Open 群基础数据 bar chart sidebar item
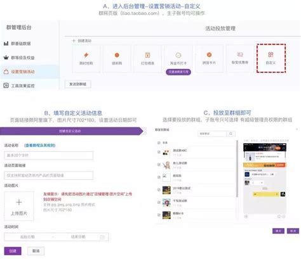The image size is (301, 259). 17,44
